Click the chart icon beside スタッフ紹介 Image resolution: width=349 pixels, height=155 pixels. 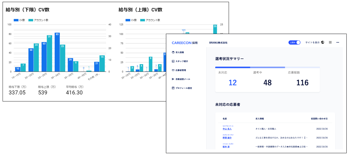[x=173, y=61]
